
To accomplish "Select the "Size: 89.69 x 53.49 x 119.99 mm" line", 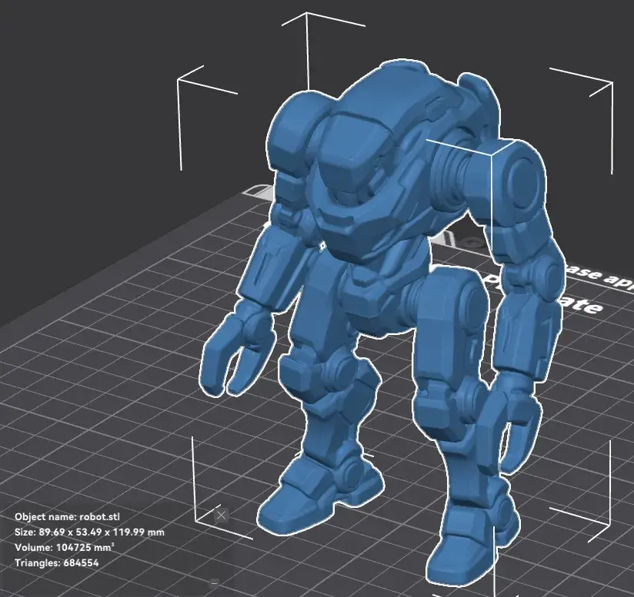I will pyautogui.click(x=89, y=532).
